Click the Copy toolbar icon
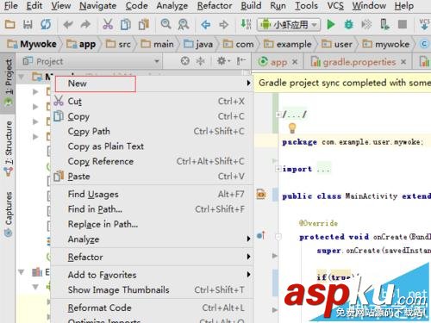The image size is (431, 323). (126, 25)
